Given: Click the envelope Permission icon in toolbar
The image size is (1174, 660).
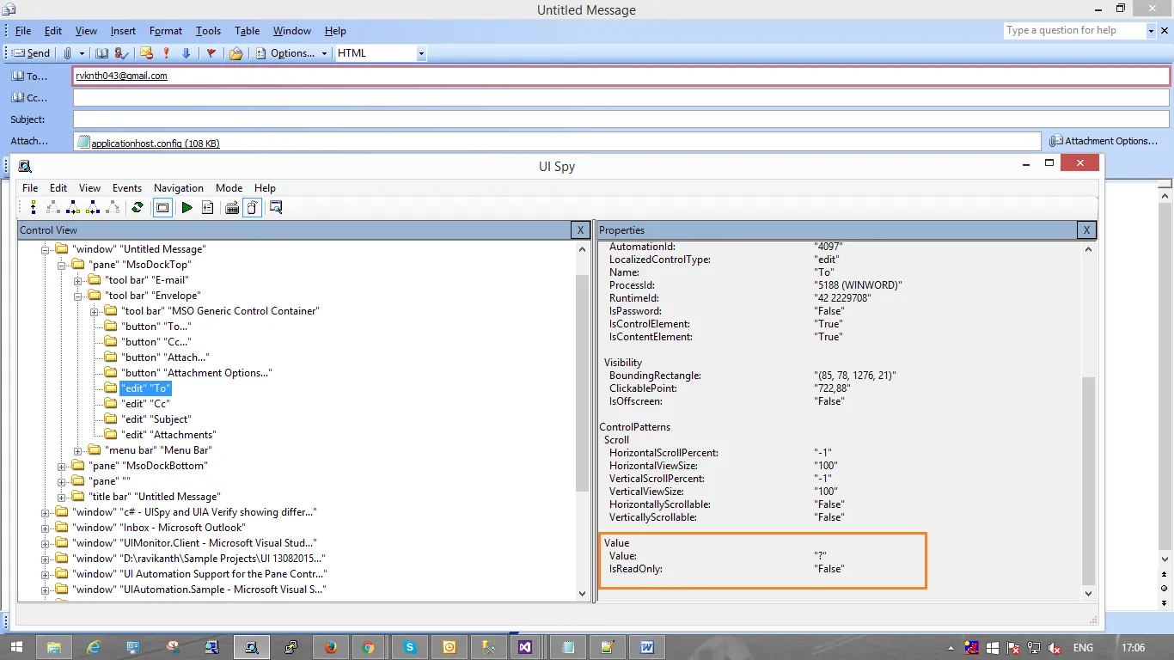Looking at the screenshot, I should [146, 53].
